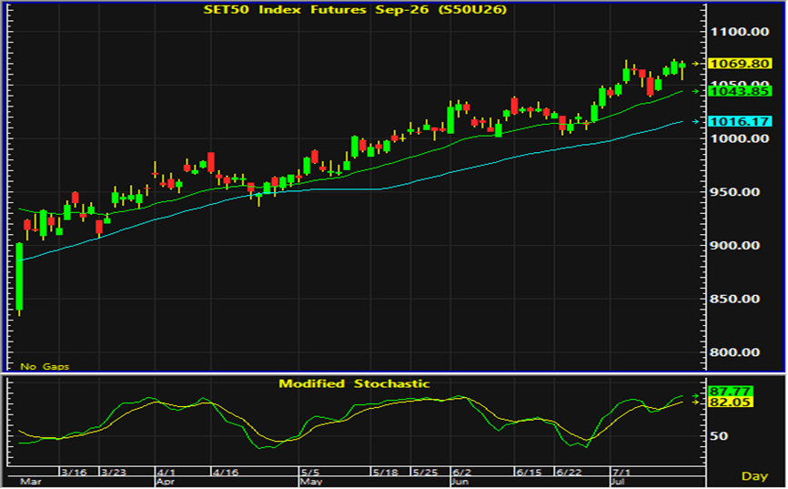The width and height of the screenshot is (788, 489).
Task: Click the 4/16 date marker
Action: pyautogui.click(x=225, y=473)
